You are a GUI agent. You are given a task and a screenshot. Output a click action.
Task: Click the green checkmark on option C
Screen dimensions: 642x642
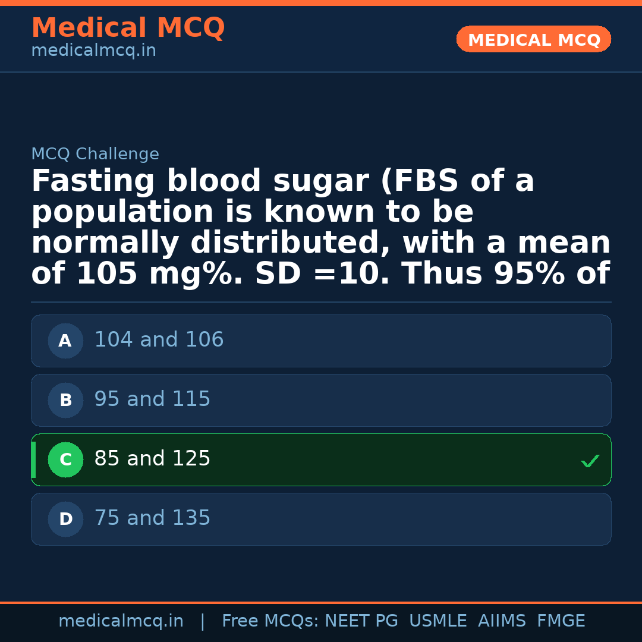(x=590, y=461)
